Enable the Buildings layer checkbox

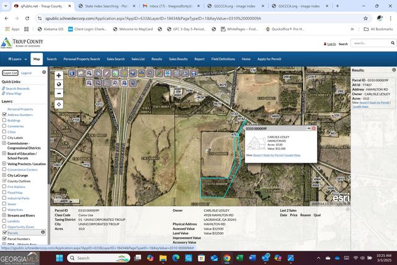(x=4, y=120)
